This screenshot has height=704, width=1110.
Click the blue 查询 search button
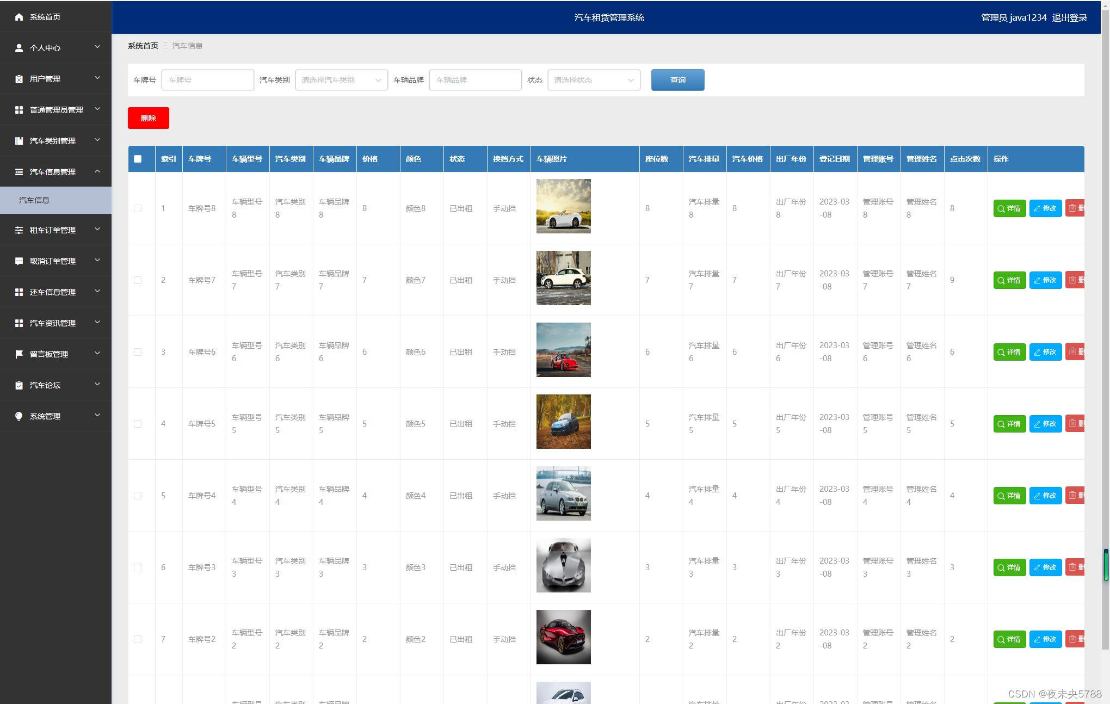677,80
